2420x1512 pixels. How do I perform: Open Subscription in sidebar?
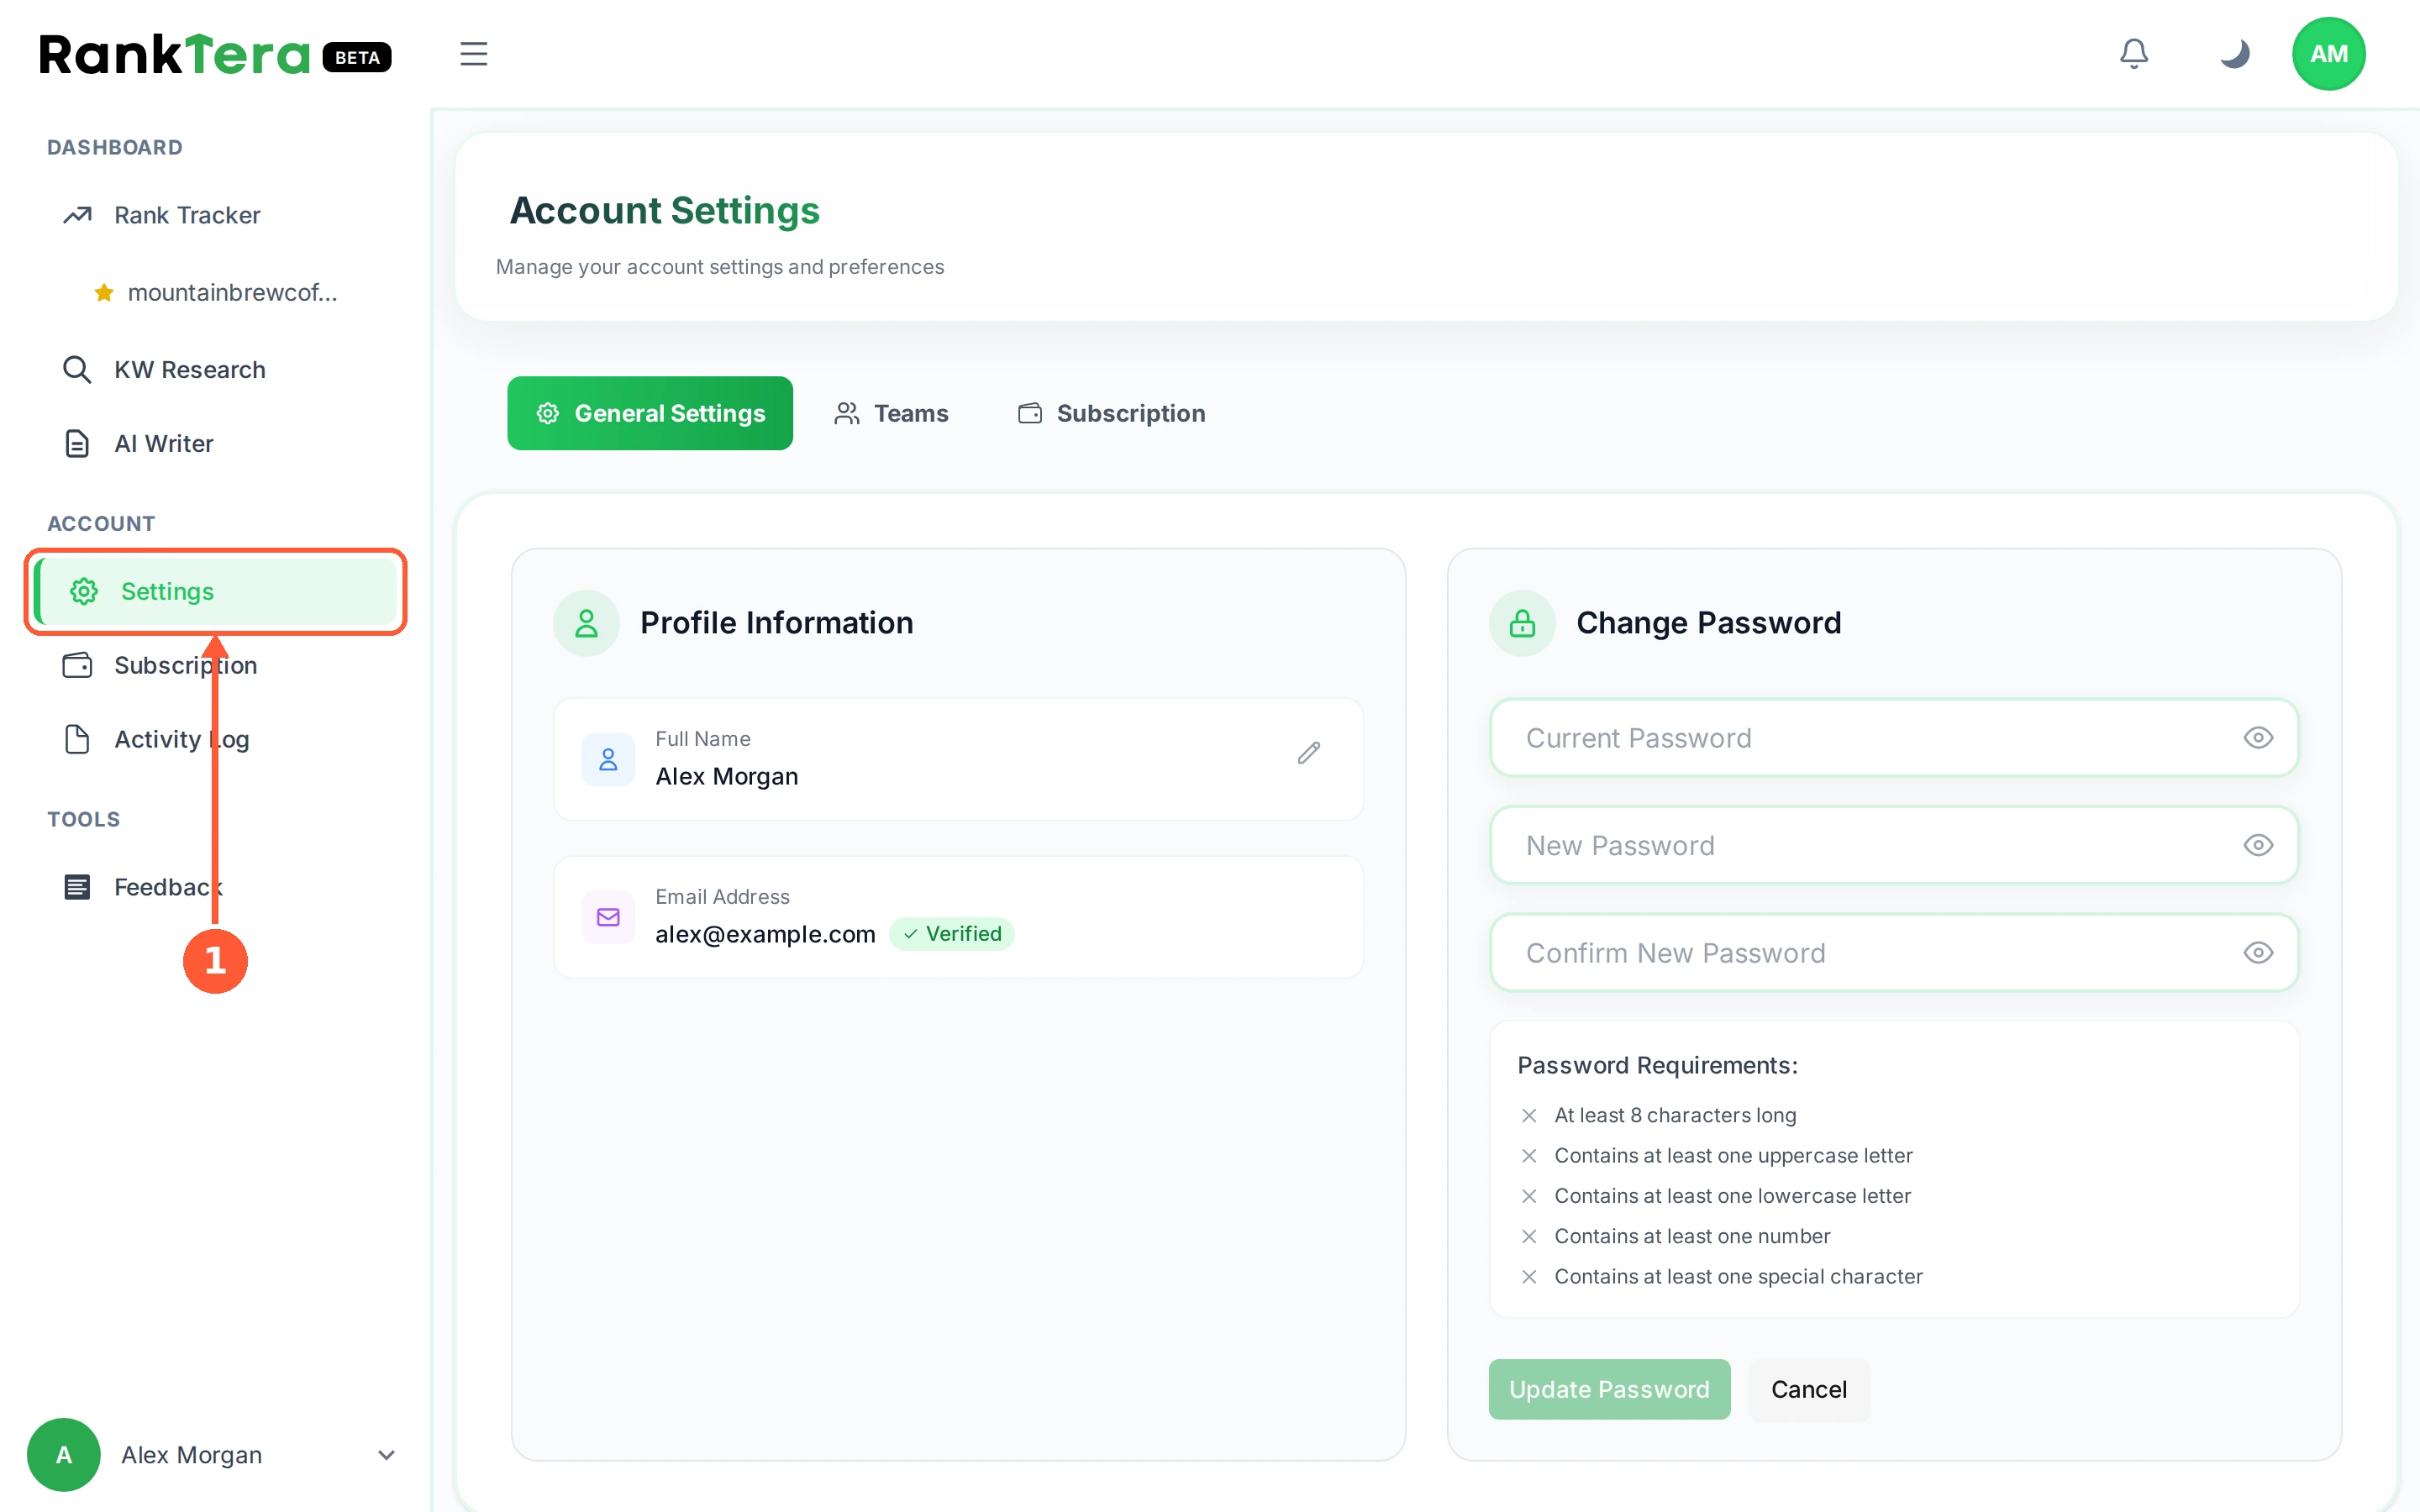point(215,665)
